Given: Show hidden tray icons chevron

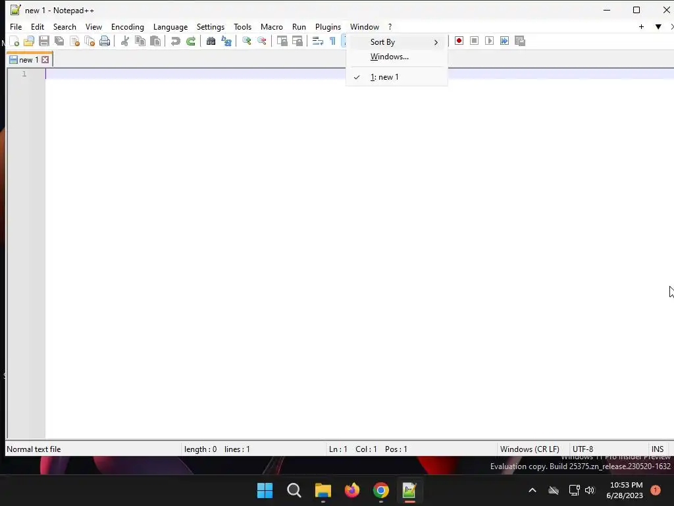Looking at the screenshot, I should pyautogui.click(x=532, y=490).
